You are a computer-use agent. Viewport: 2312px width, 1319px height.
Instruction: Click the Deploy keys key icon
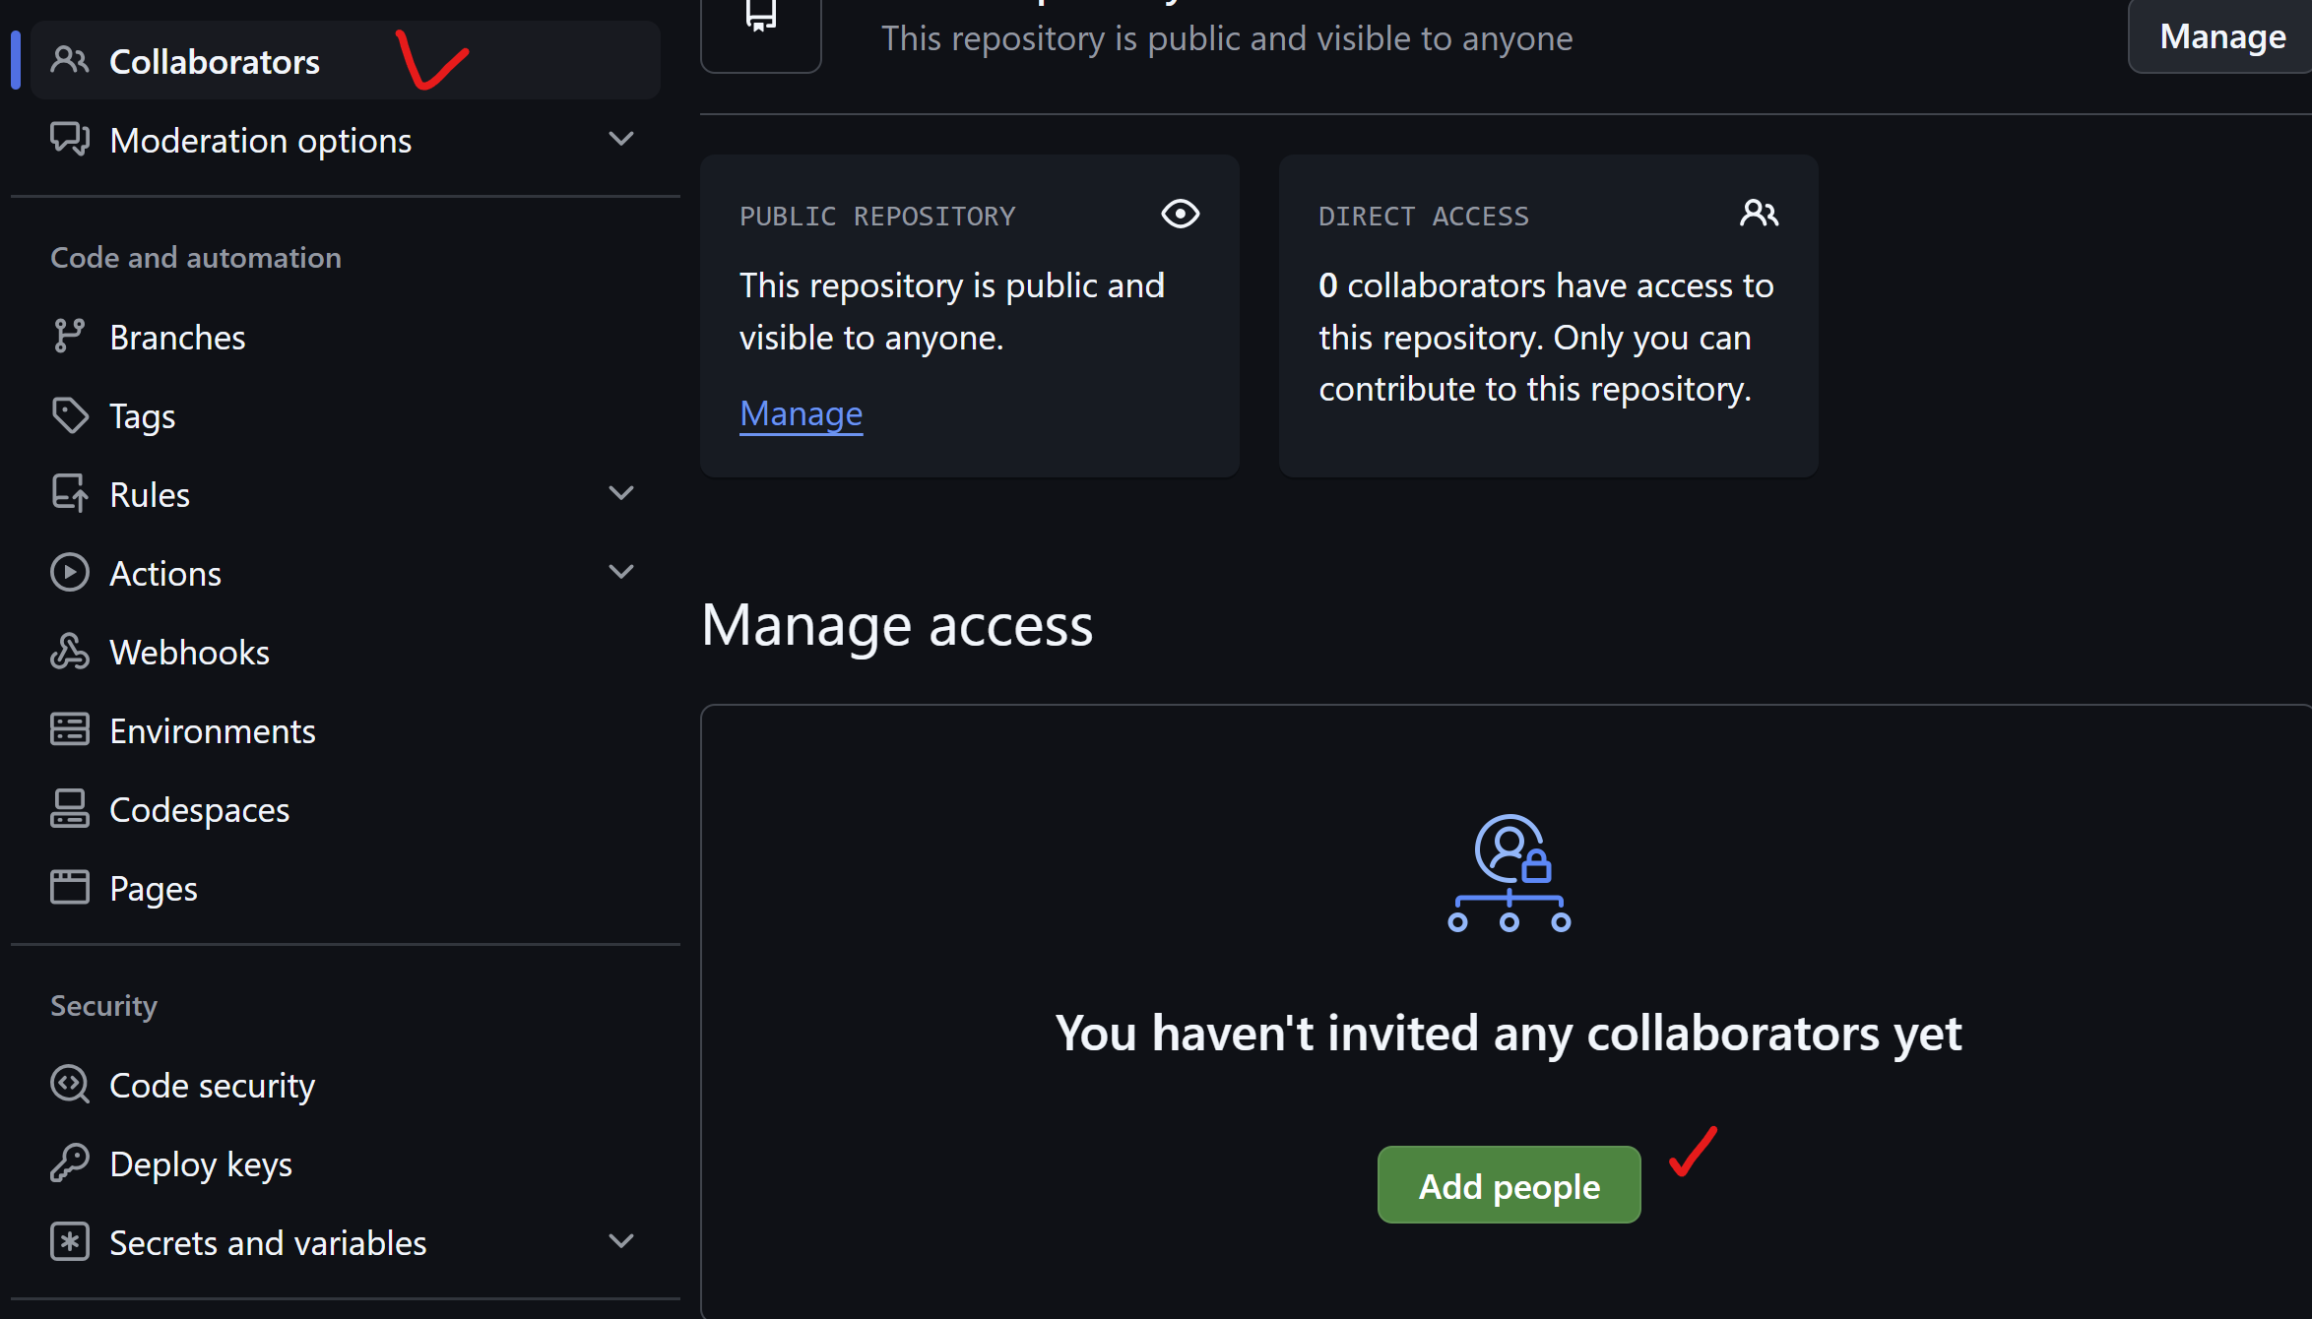(69, 1163)
